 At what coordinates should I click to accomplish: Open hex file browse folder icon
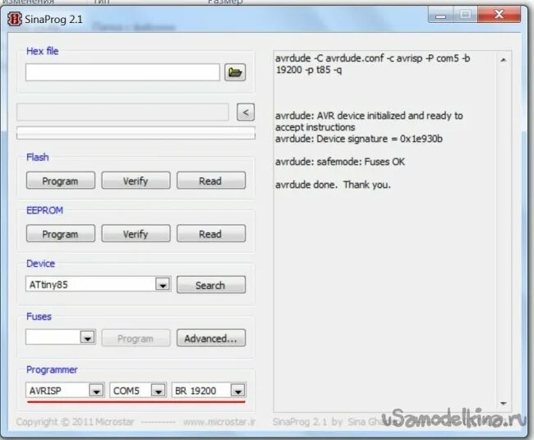pos(235,72)
